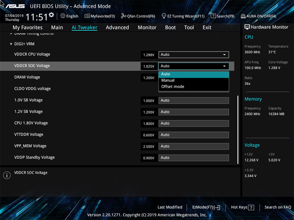Viewport: 294px width, 220px height.
Task: Choose Auto in the open dropdown list
Action: tap(194, 74)
